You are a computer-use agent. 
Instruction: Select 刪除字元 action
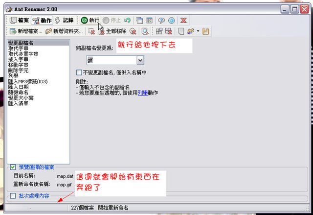38,71
